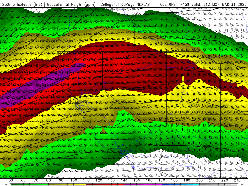Click the 10500 height contour label
The height and width of the screenshot is (186, 248).
(x=173, y=84)
